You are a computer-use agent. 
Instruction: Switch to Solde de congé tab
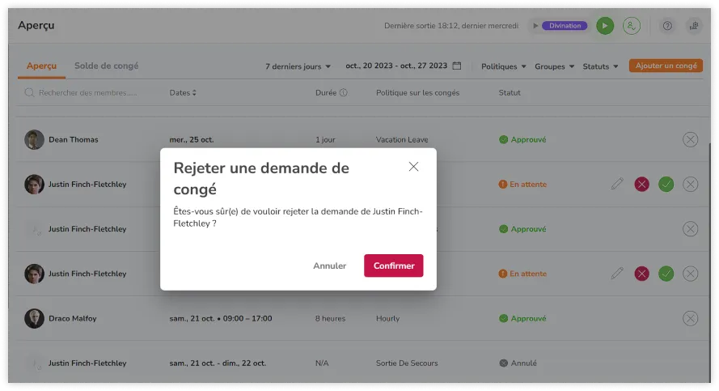click(x=106, y=66)
